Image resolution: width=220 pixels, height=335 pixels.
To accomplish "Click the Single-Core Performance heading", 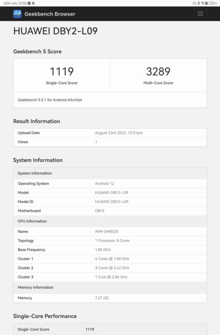I will [45, 316].
